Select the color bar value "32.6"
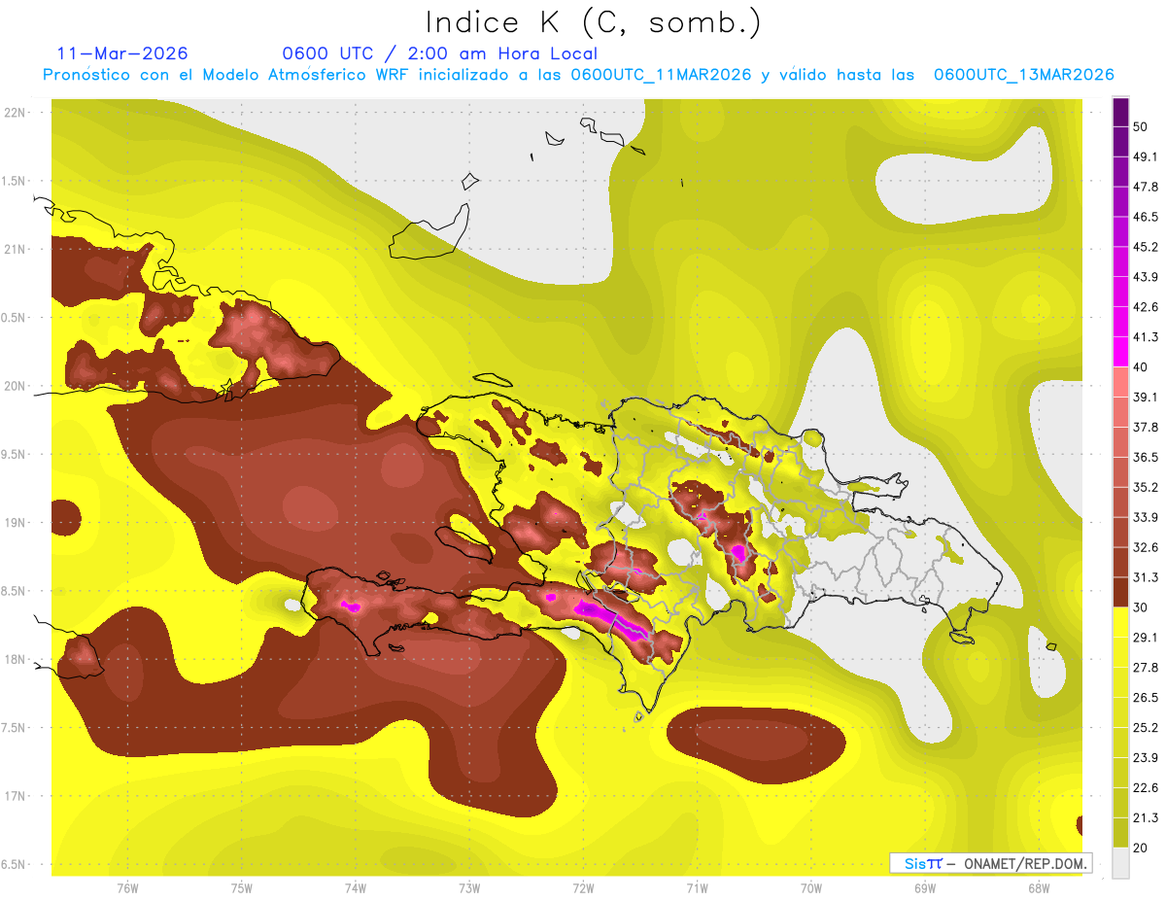The image size is (1166, 901). coord(1145,547)
